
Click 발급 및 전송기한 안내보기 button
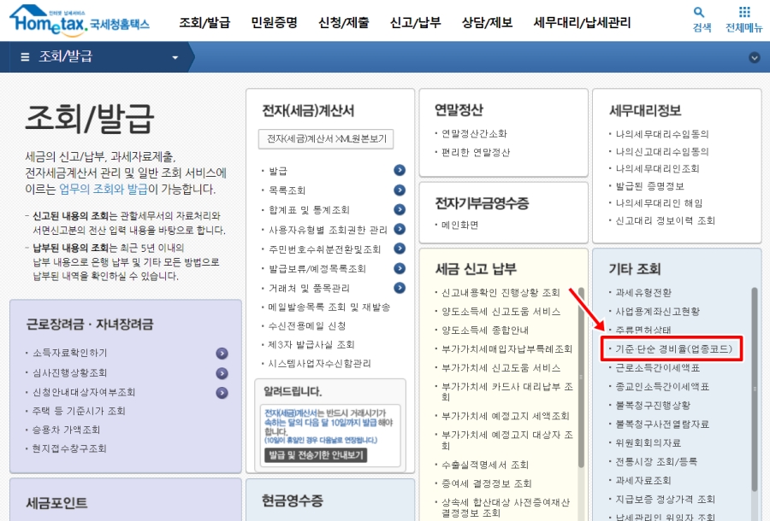pos(316,455)
